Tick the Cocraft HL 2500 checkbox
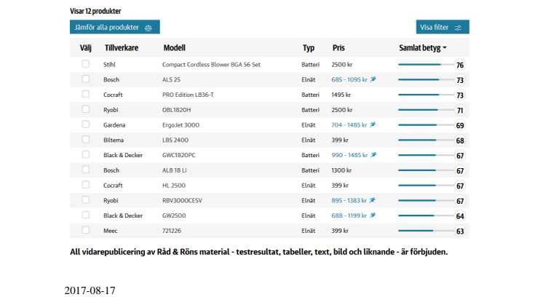The width and height of the screenshot is (543, 305). 86,184
